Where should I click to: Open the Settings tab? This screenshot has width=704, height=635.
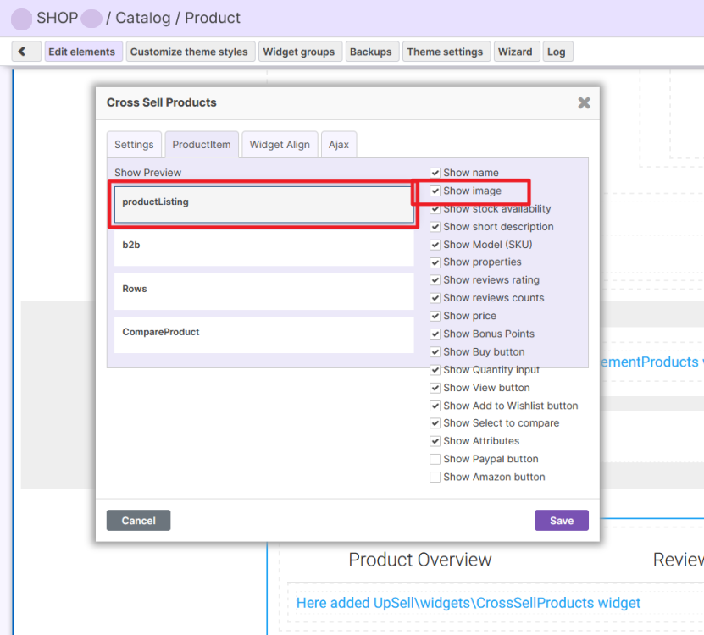coord(134,145)
